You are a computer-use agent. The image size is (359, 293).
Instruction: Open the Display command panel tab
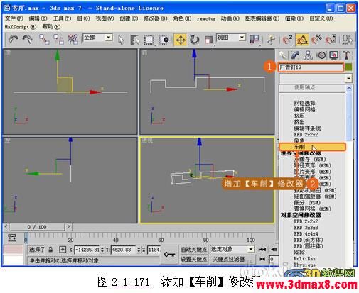click(x=333, y=55)
